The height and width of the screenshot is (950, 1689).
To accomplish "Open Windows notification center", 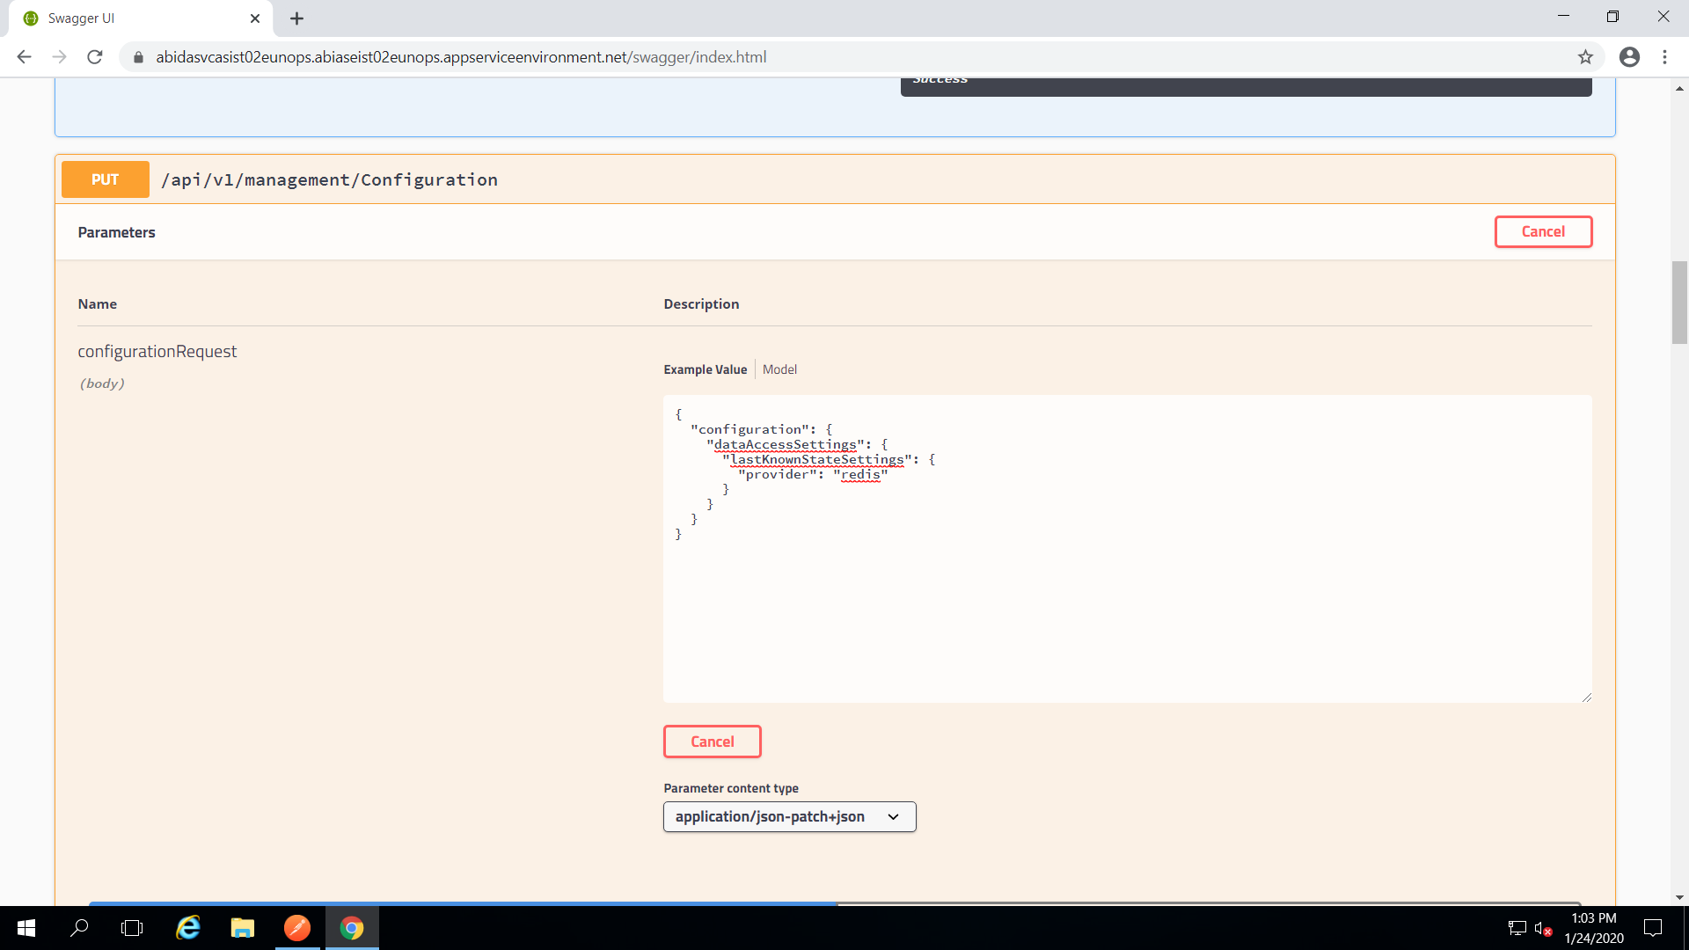I will tap(1653, 928).
